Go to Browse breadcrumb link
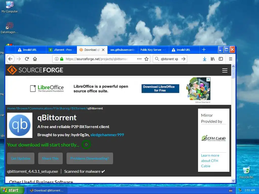Image resolution: width=259 pixels, height=194 pixels. click(x=22, y=108)
